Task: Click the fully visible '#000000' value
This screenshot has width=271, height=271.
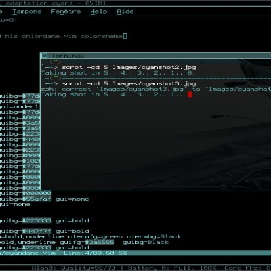Action: click(x=37, y=194)
